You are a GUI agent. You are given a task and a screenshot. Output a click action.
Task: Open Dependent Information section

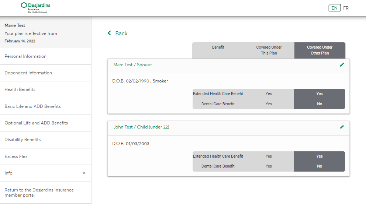tap(45, 73)
